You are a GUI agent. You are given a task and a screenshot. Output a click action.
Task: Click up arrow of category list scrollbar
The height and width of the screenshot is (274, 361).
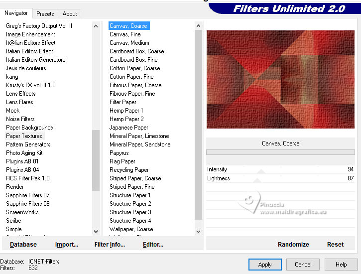(x=96, y=26)
